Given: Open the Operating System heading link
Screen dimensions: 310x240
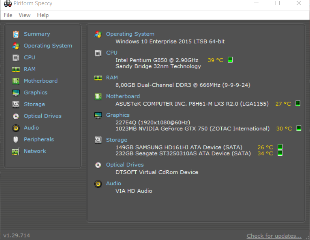Looking at the screenshot, I should pos(130,34).
